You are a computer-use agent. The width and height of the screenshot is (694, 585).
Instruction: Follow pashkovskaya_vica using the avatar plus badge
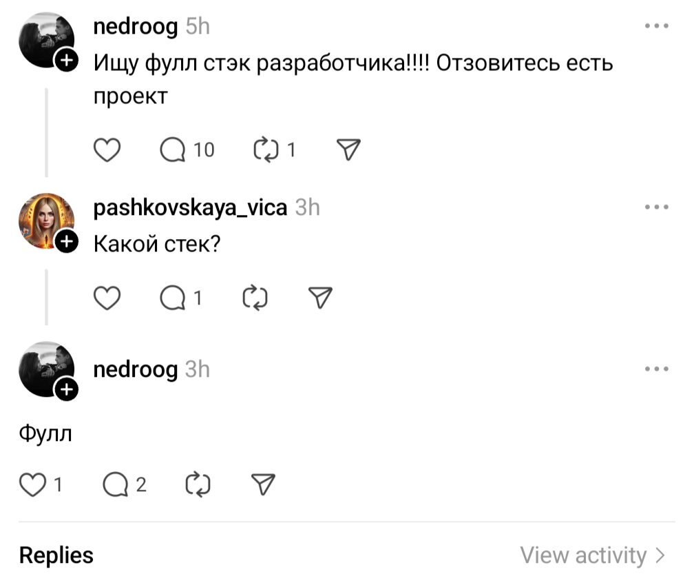coord(66,242)
